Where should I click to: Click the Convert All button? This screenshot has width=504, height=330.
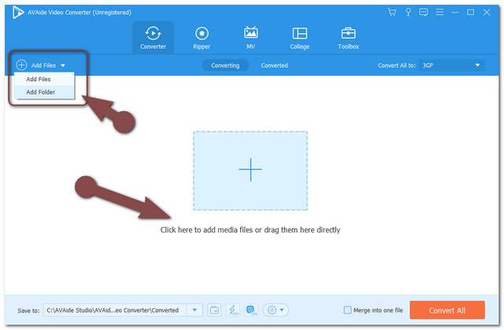coord(447,310)
